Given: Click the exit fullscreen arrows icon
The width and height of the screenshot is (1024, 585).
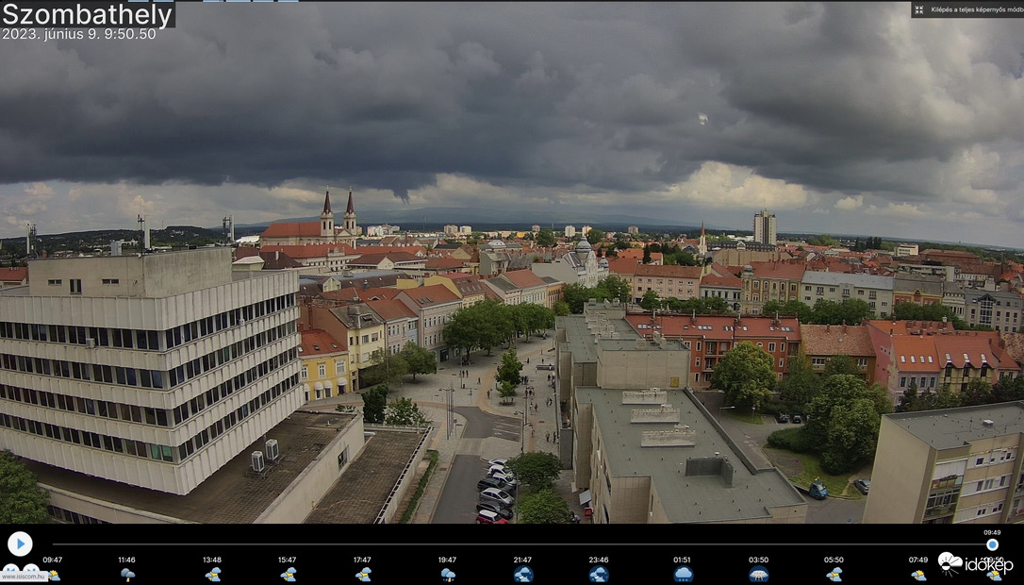Looking at the screenshot, I should click(x=917, y=11).
